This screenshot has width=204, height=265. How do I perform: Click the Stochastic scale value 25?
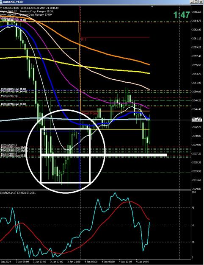(x=193, y=242)
